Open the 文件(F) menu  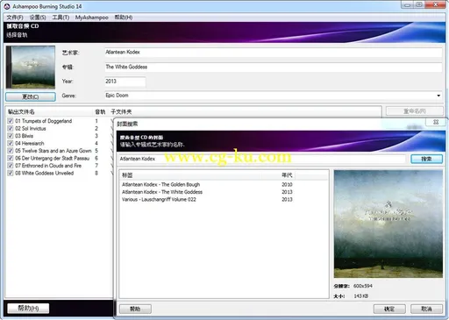(x=15, y=18)
